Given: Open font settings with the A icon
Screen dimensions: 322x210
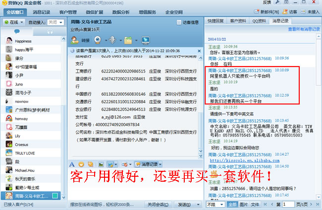Looking at the screenshot, I should click(72, 164).
